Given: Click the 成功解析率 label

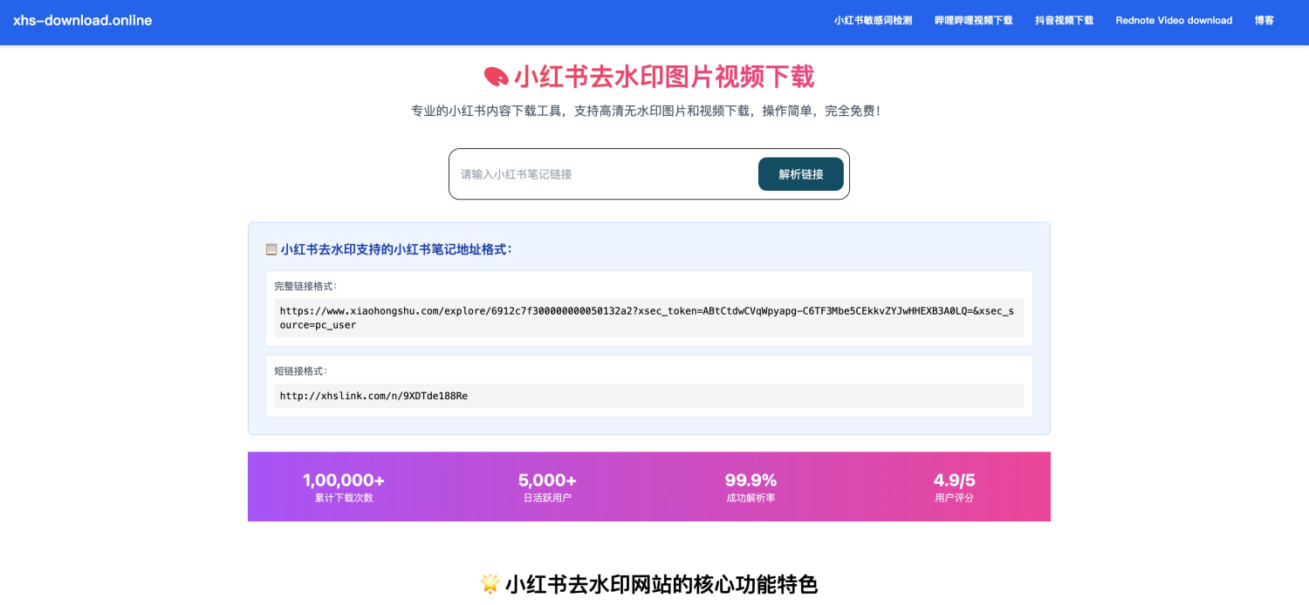Looking at the screenshot, I should pyautogui.click(x=750, y=498).
